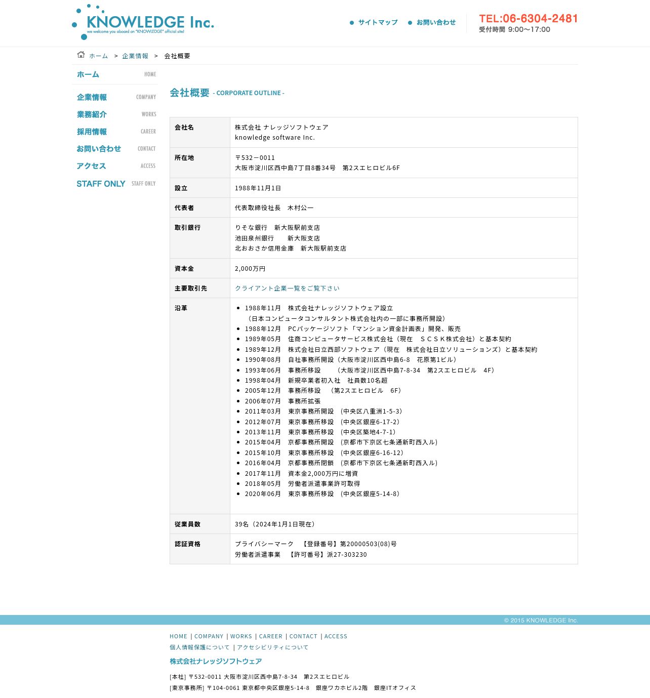
Task: Click the ホーム breadcrumb link
Action: tap(99, 56)
